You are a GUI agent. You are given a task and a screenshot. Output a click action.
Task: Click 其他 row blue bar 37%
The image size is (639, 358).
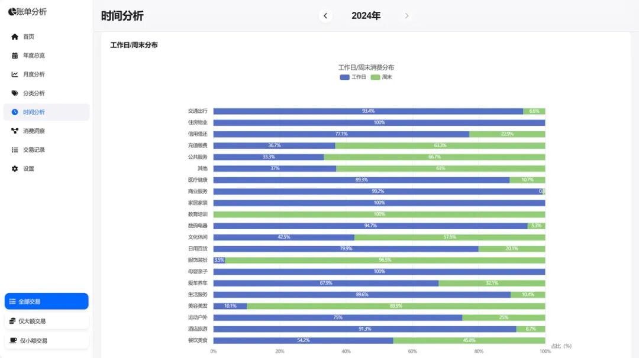point(275,168)
